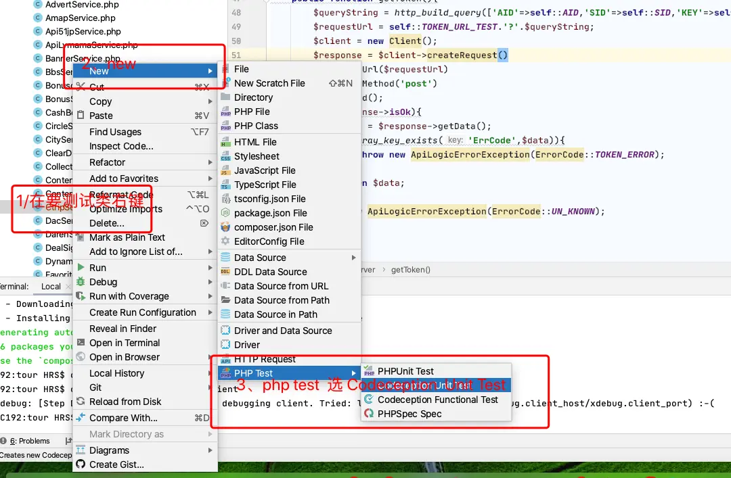Screen dimensions: 731x478
Task: Click the Data Source from Path folder icon
Action: click(x=225, y=300)
